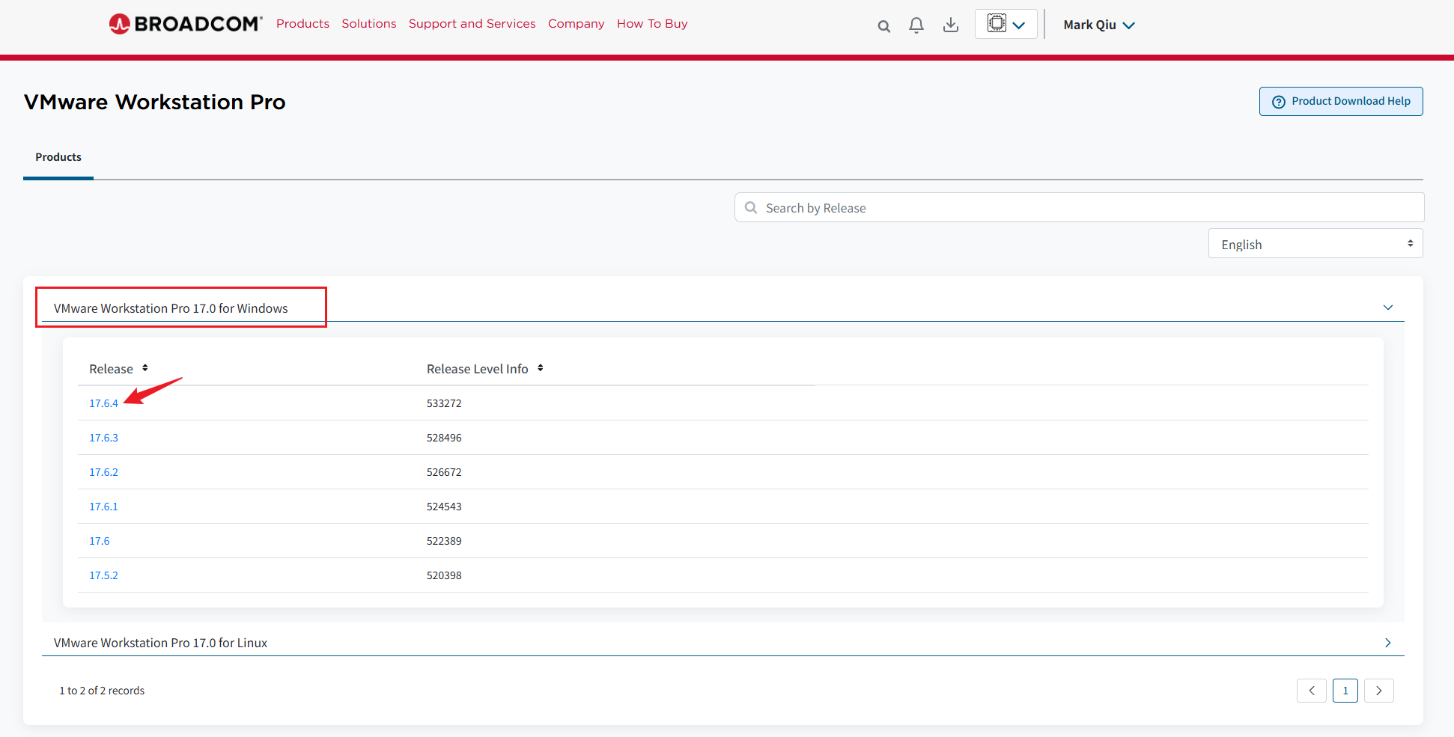Open release 17.6.1 link
Viewport: 1454px width, 737px height.
(x=104, y=507)
